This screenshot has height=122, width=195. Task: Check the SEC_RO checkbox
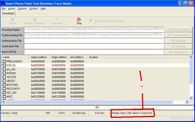coord(4,93)
